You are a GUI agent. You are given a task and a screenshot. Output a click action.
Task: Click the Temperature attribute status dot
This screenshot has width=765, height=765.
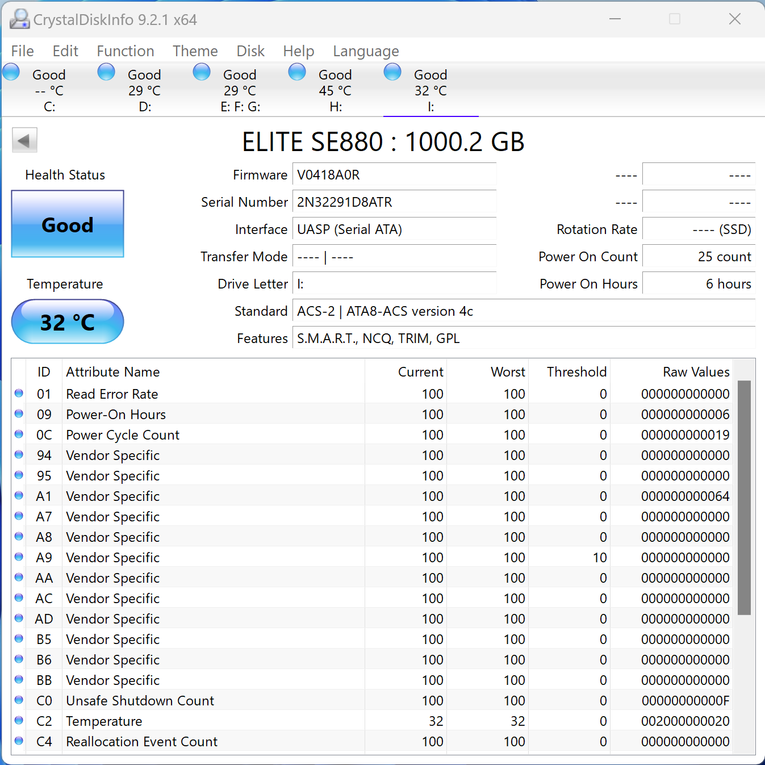coord(19,720)
